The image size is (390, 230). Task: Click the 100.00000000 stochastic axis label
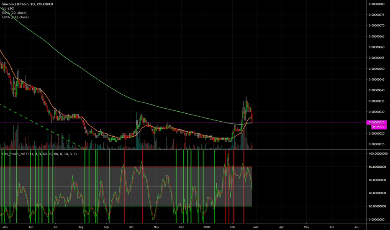click(378, 153)
